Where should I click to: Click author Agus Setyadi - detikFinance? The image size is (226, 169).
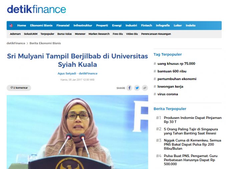(x=77, y=73)
